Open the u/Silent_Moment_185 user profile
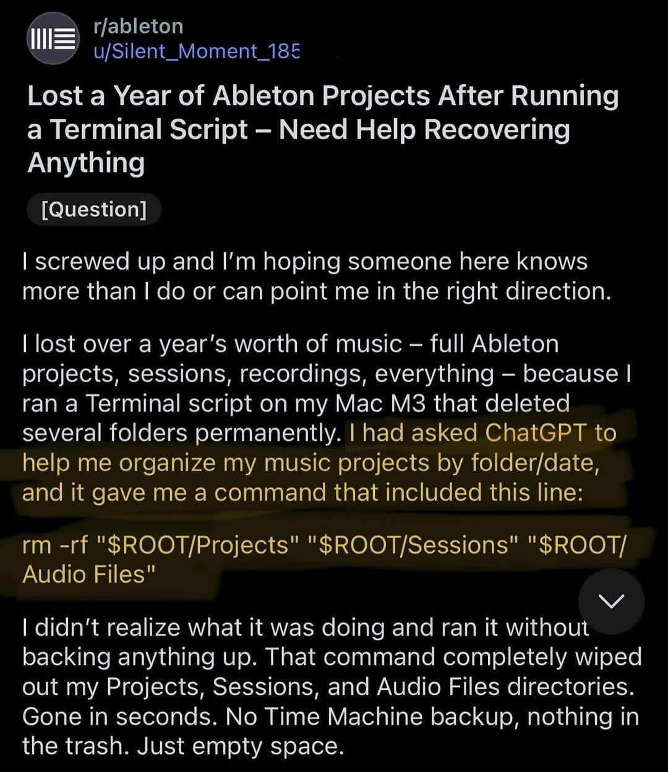The width and height of the screenshot is (668, 772). (x=196, y=50)
